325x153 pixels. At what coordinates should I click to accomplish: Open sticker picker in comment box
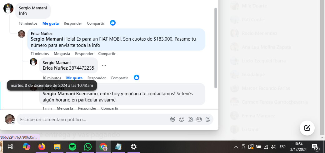coord(208,119)
